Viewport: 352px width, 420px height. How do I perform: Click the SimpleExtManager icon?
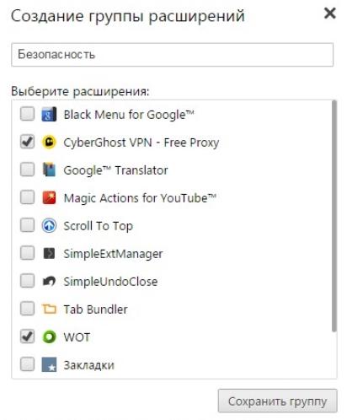pos(49,253)
